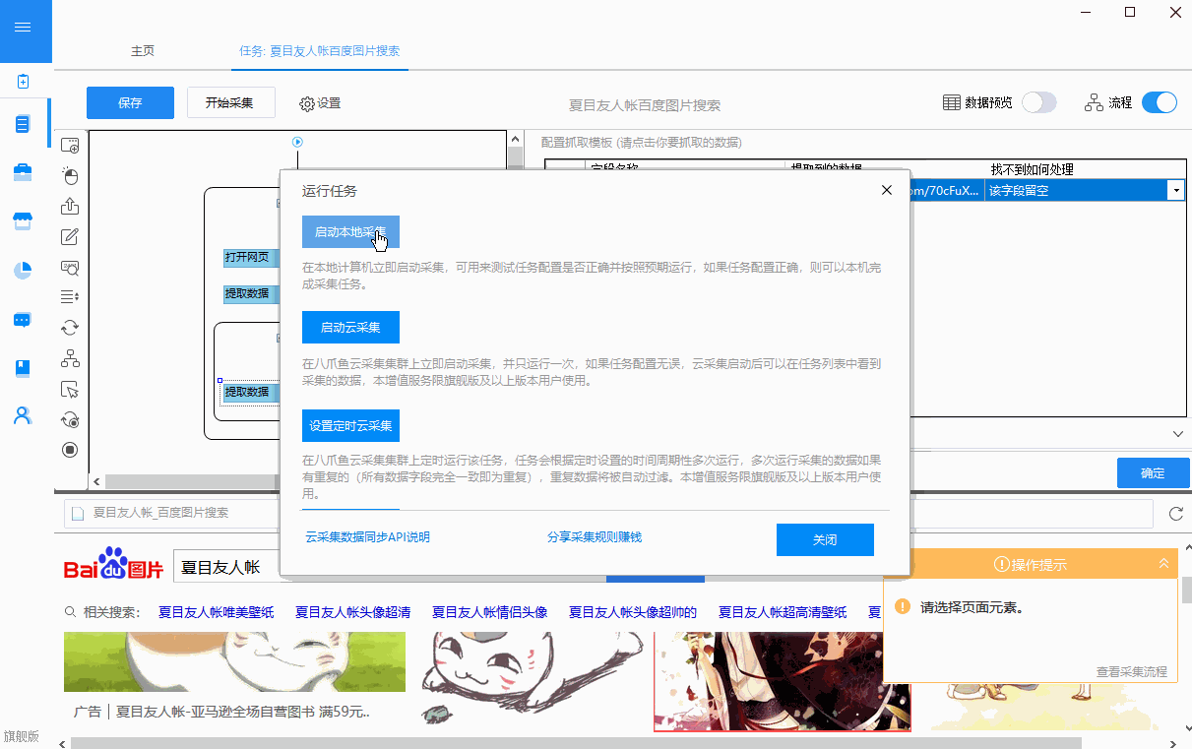Screen dimensions: 1192x749
Task: Click the bookmark tutorial book icon
Action: coord(23,367)
